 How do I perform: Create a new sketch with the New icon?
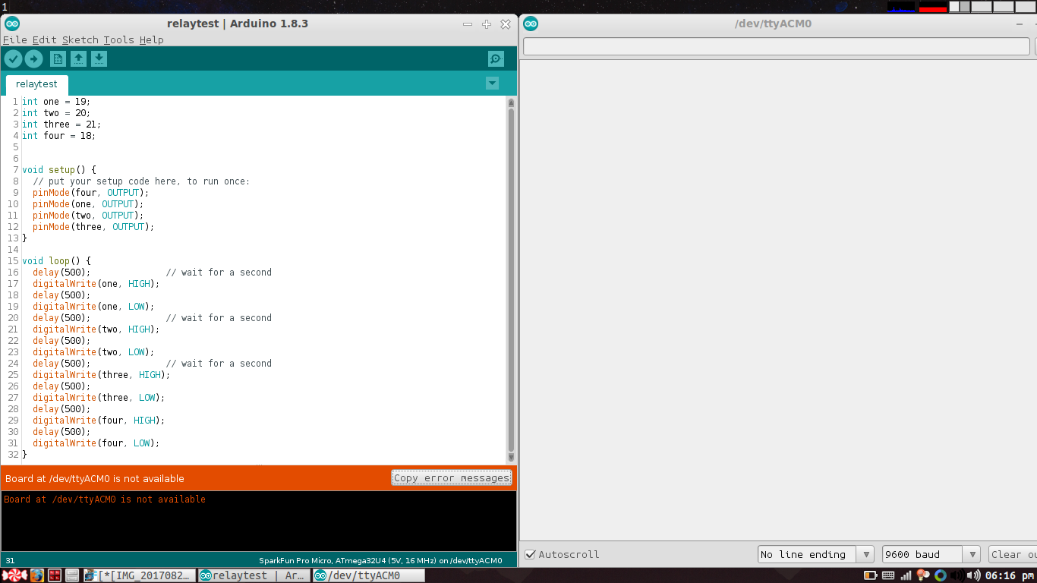click(x=58, y=58)
